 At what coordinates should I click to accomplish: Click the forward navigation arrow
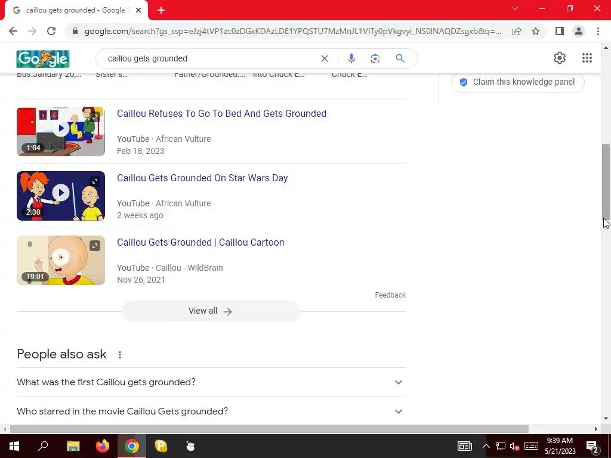(32, 31)
